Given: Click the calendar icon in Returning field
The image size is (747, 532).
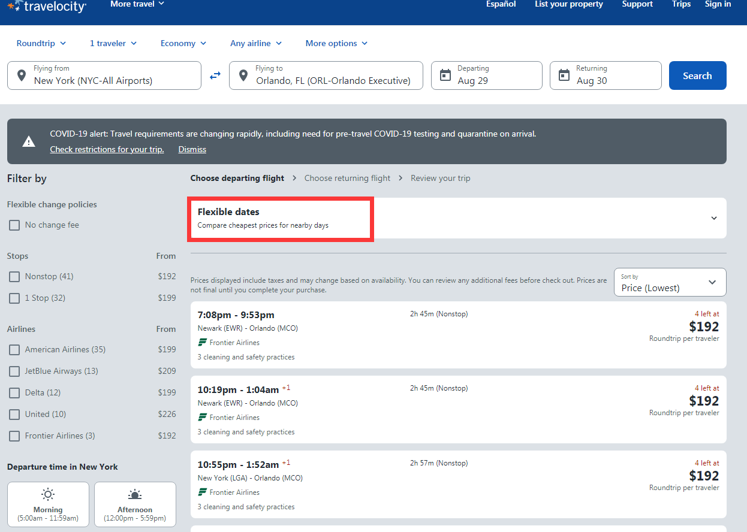Looking at the screenshot, I should point(564,75).
